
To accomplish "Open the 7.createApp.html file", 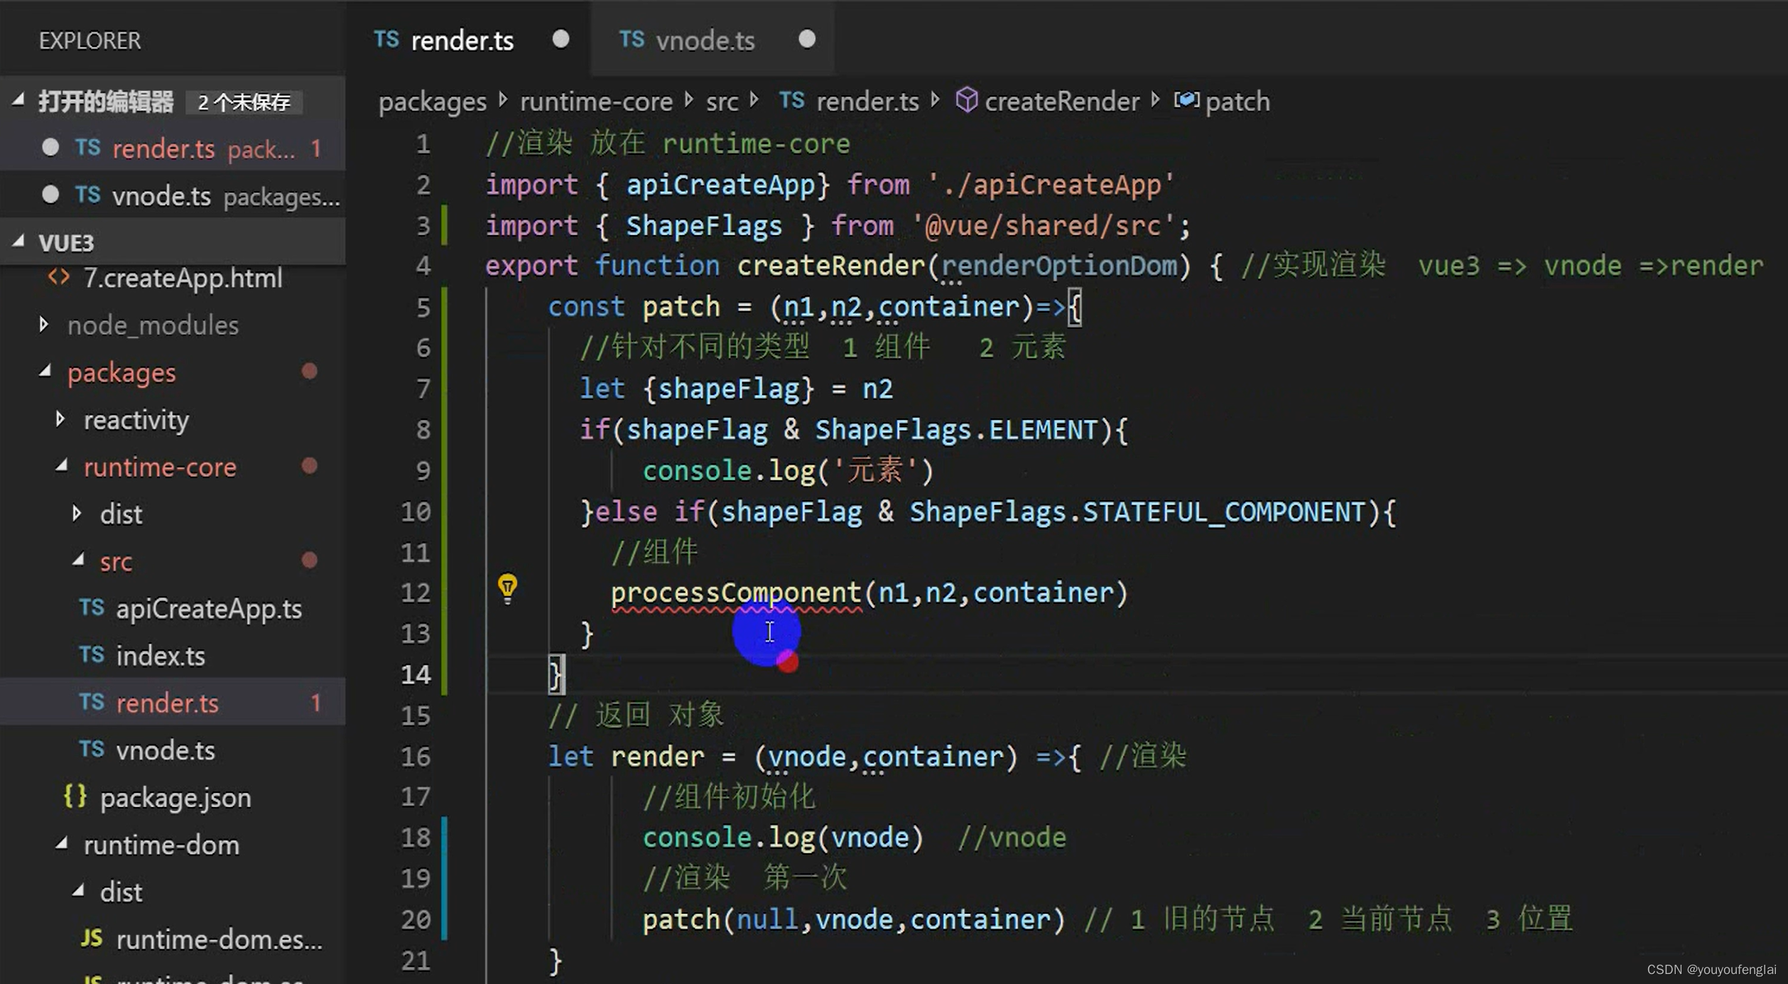I will (173, 277).
